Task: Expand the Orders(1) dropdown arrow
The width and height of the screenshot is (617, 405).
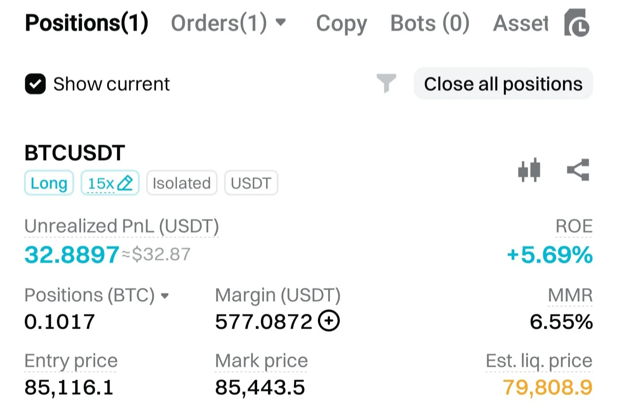Action: click(x=281, y=22)
